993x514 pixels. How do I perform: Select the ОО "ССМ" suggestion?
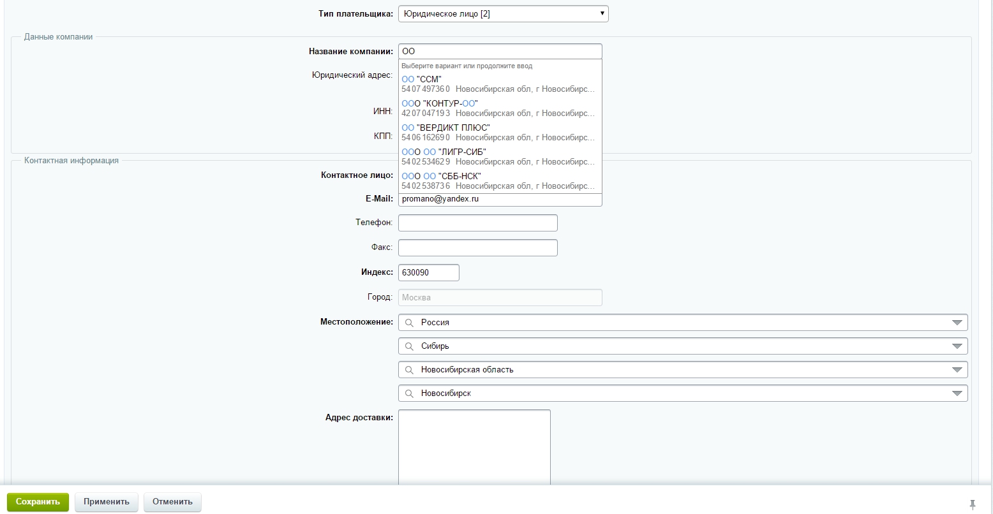click(x=499, y=84)
